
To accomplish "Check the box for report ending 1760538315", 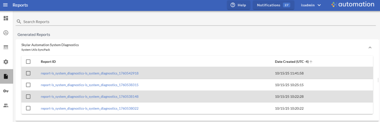I will point(28,85).
